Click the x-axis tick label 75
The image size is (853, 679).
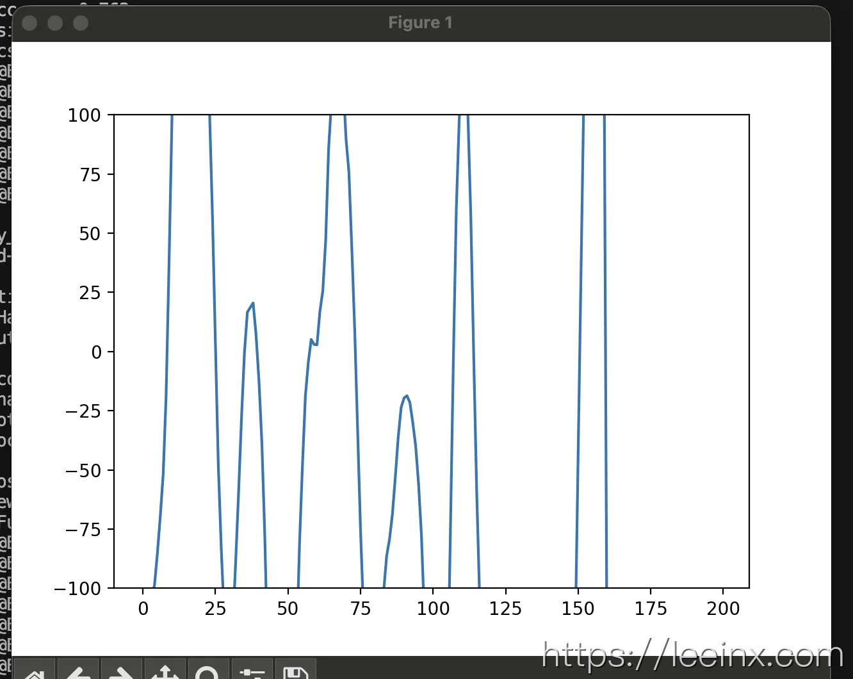coord(361,609)
